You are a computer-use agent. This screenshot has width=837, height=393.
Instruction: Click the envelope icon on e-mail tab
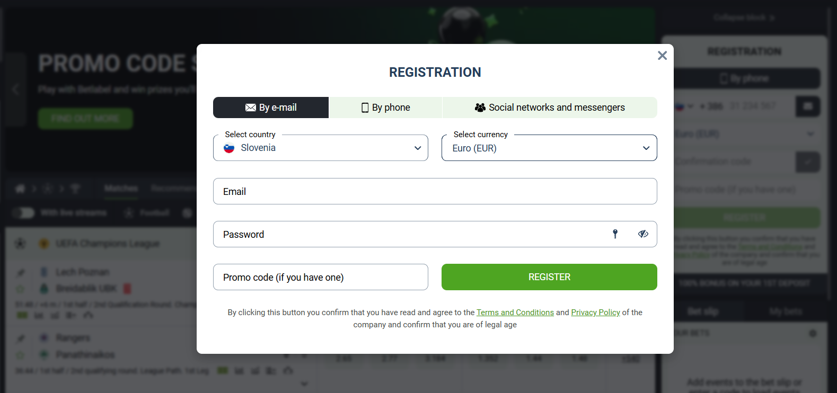(x=251, y=108)
